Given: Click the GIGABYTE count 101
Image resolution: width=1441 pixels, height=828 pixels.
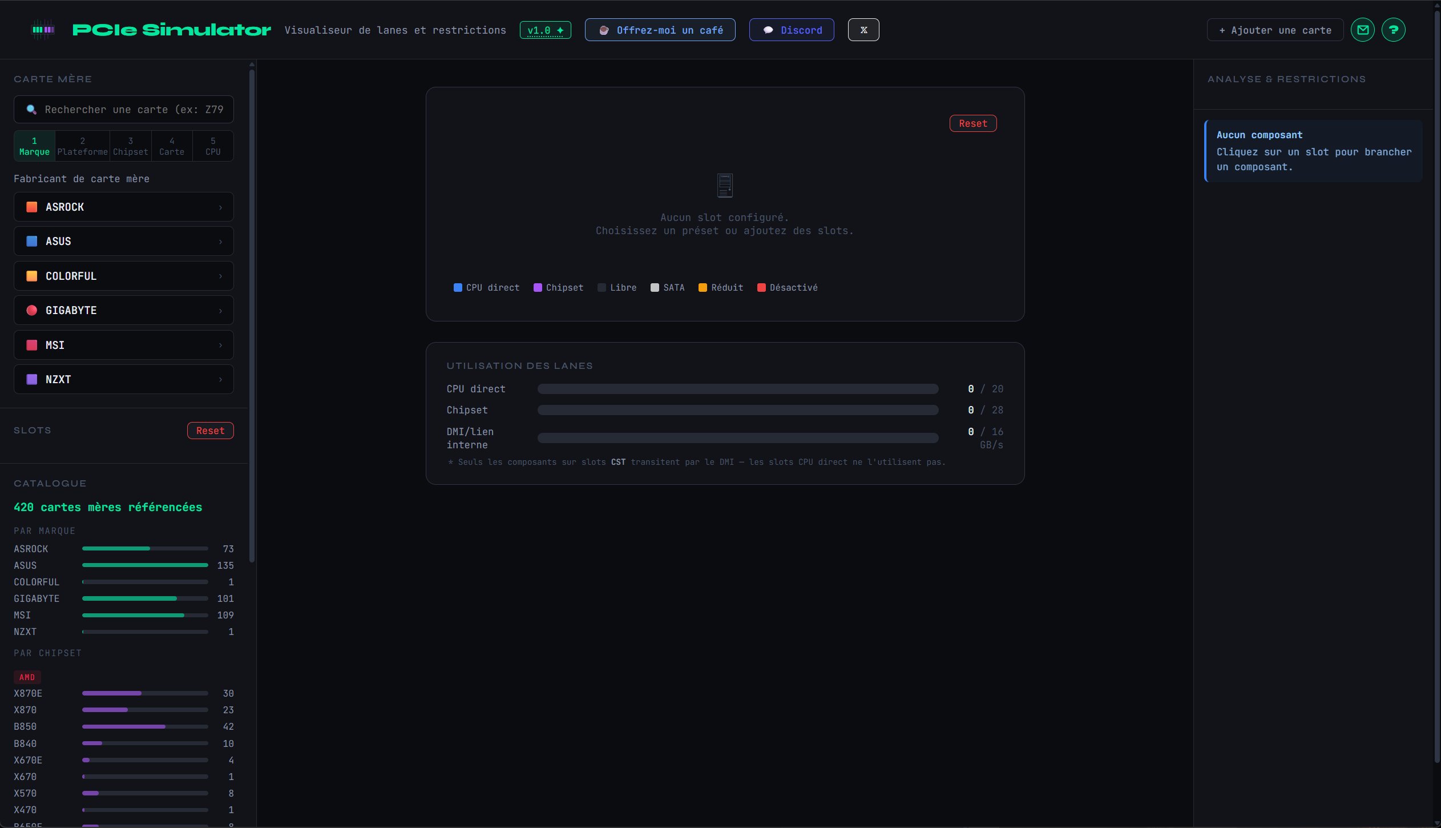Looking at the screenshot, I should (225, 598).
